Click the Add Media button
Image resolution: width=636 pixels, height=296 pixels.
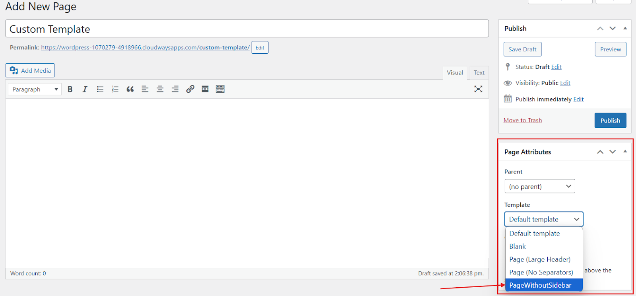(x=30, y=70)
